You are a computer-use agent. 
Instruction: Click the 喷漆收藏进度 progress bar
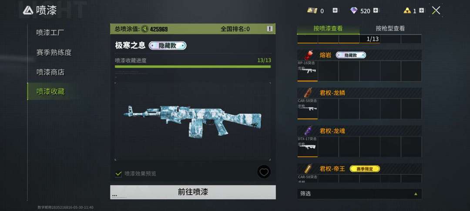click(193, 67)
